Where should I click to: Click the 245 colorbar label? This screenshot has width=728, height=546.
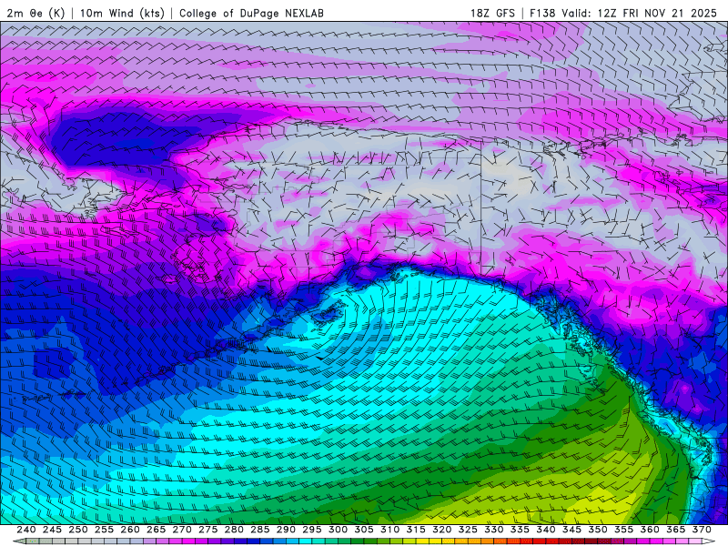(52, 530)
